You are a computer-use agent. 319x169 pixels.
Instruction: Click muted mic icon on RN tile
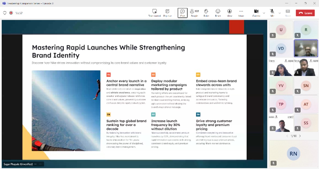[274, 163]
